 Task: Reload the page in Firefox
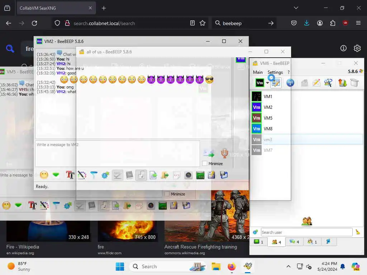pyautogui.click(x=34, y=23)
